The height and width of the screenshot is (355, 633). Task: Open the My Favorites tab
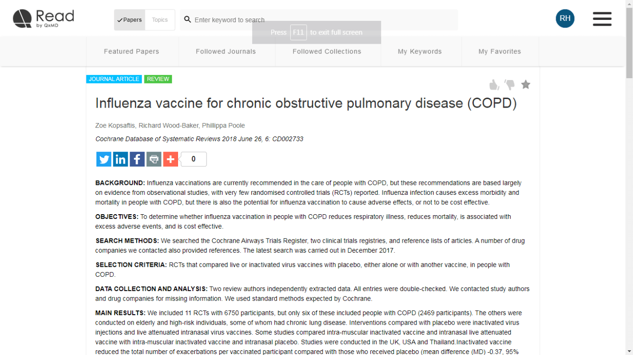pos(500,52)
